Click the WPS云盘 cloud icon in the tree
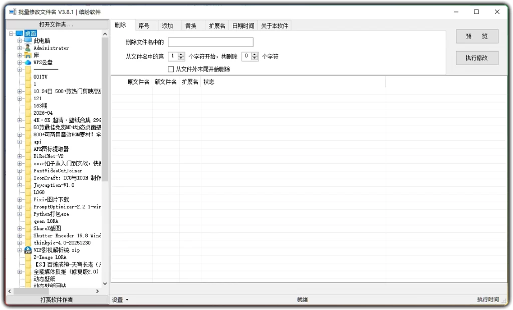 28,62
